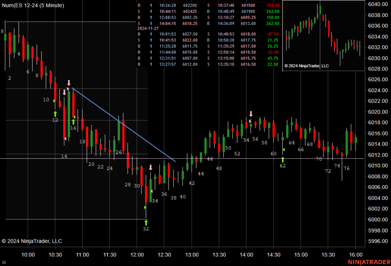
Task: Select the 21.25 profit value in trade list
Action: tap(273, 40)
